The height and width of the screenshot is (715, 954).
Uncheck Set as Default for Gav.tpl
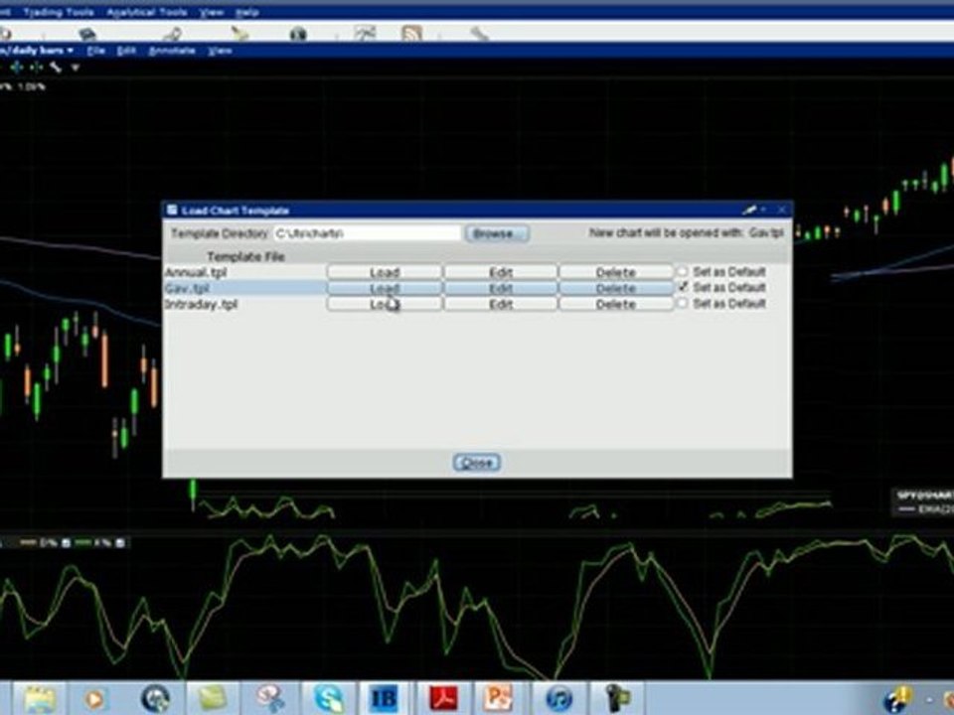(x=683, y=287)
